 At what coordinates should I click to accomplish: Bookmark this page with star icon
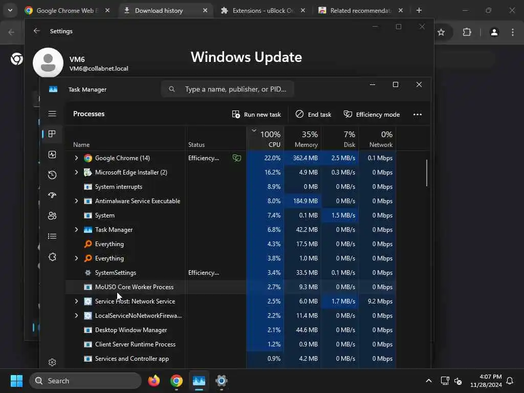point(441,32)
